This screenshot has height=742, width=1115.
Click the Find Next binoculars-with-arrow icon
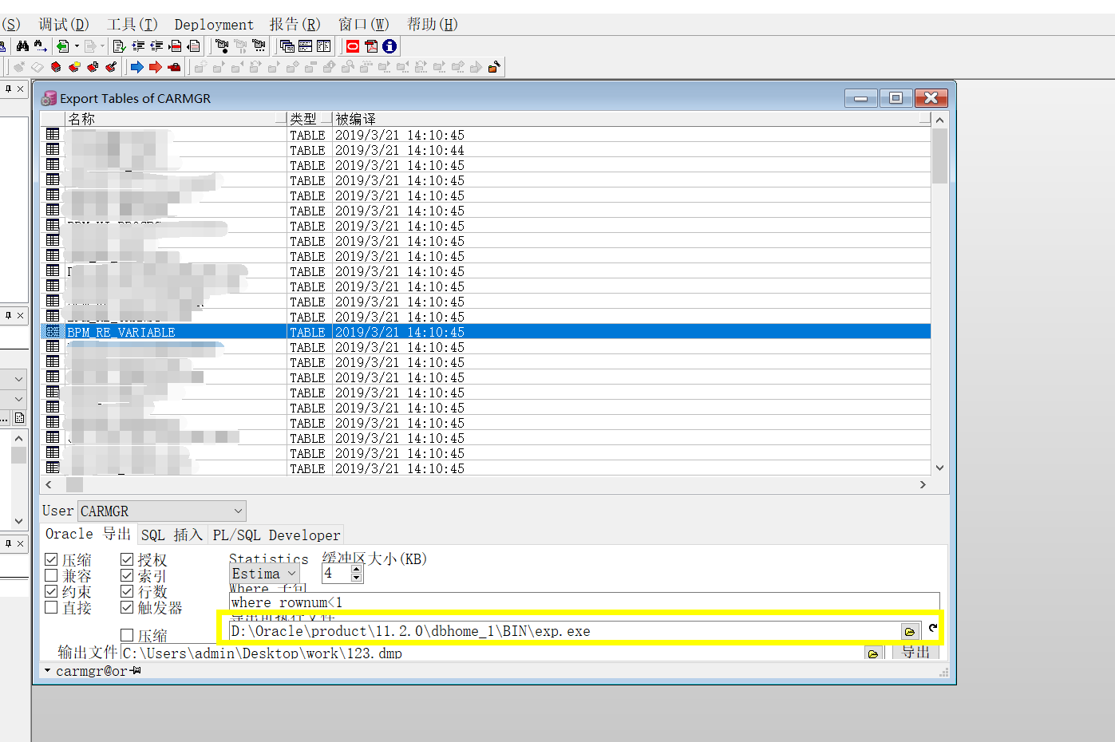(40, 46)
